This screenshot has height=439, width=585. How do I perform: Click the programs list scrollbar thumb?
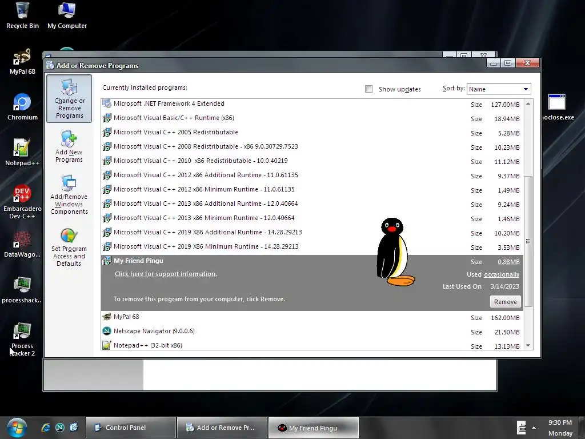point(528,242)
